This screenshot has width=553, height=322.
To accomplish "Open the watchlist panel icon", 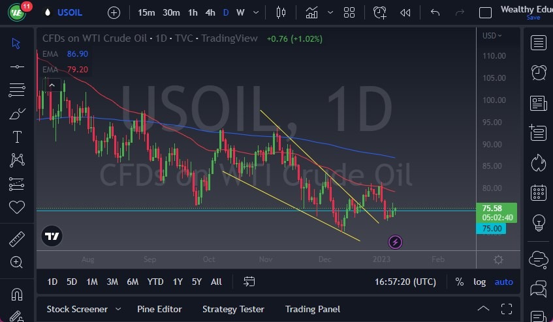I will 539,43.
